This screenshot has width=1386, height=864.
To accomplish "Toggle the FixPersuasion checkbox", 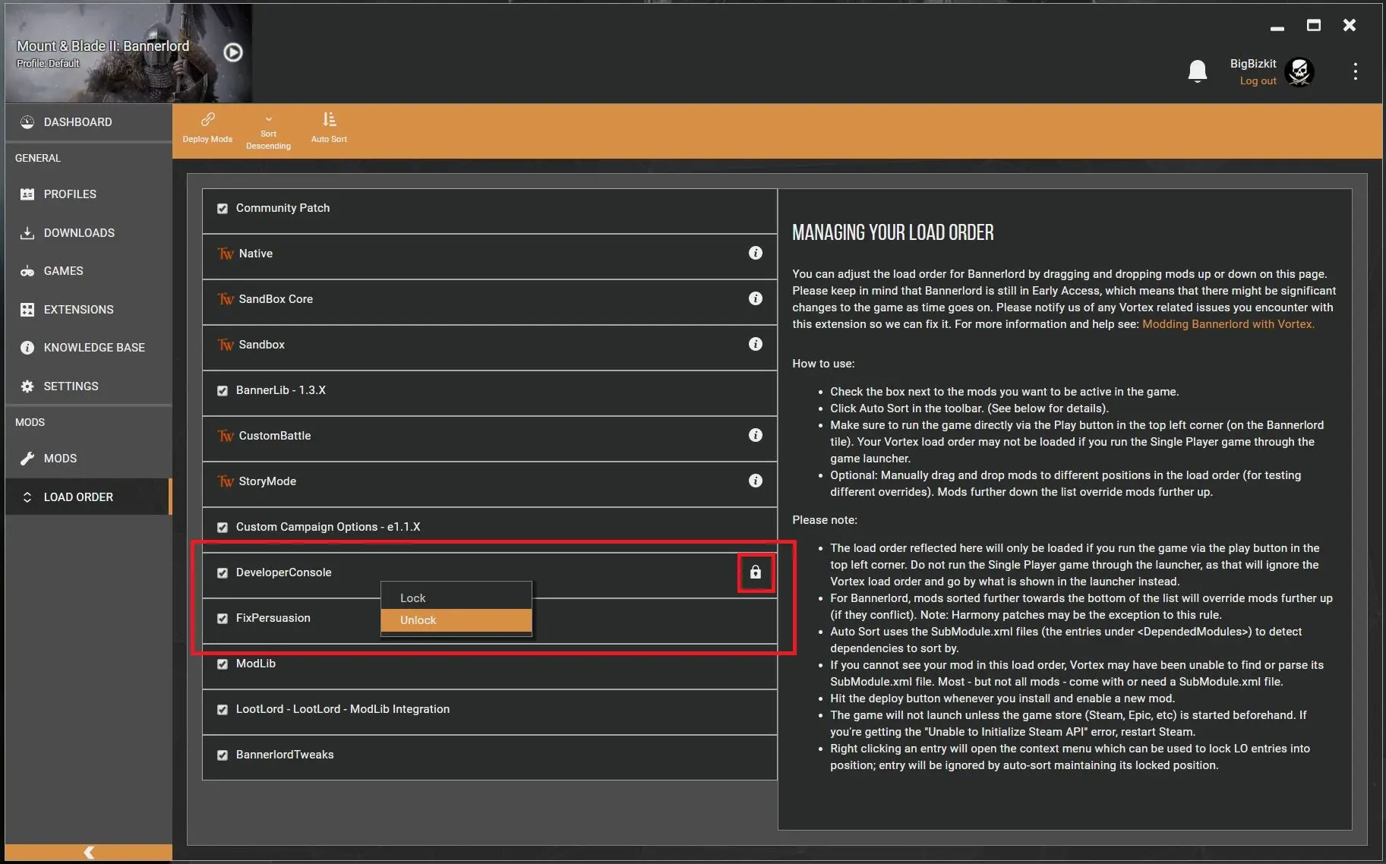I will 223,618.
